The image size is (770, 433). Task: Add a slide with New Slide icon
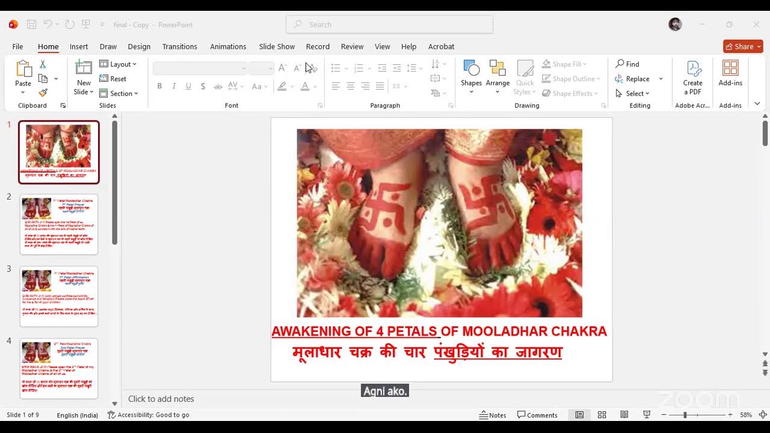coord(84,69)
